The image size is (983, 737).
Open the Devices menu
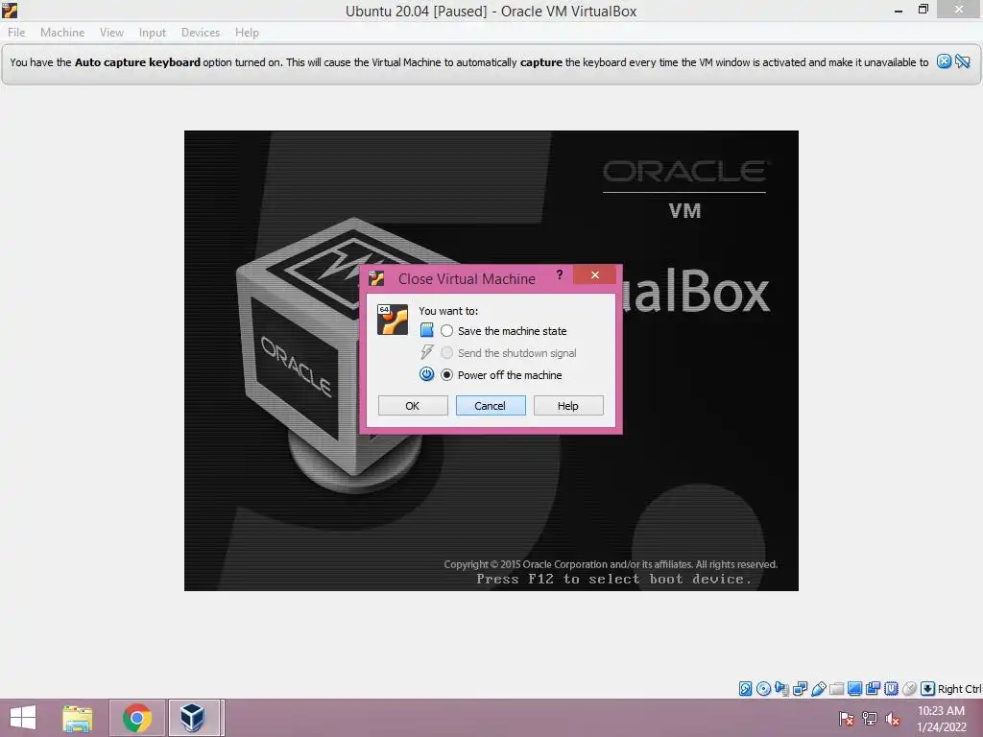click(201, 33)
